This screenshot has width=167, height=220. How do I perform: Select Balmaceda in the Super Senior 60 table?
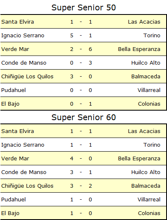pyautogui.click(x=146, y=186)
